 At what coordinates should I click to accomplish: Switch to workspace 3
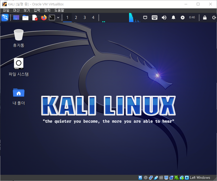point(85,18)
